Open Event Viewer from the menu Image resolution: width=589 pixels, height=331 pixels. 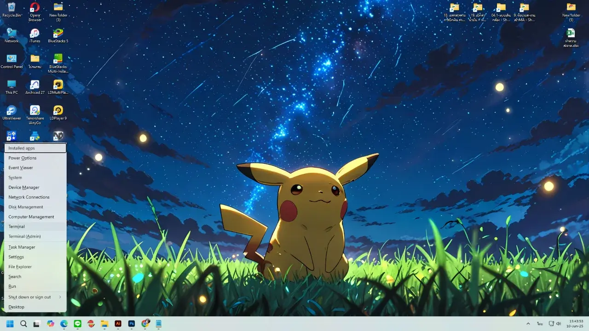(x=35, y=168)
